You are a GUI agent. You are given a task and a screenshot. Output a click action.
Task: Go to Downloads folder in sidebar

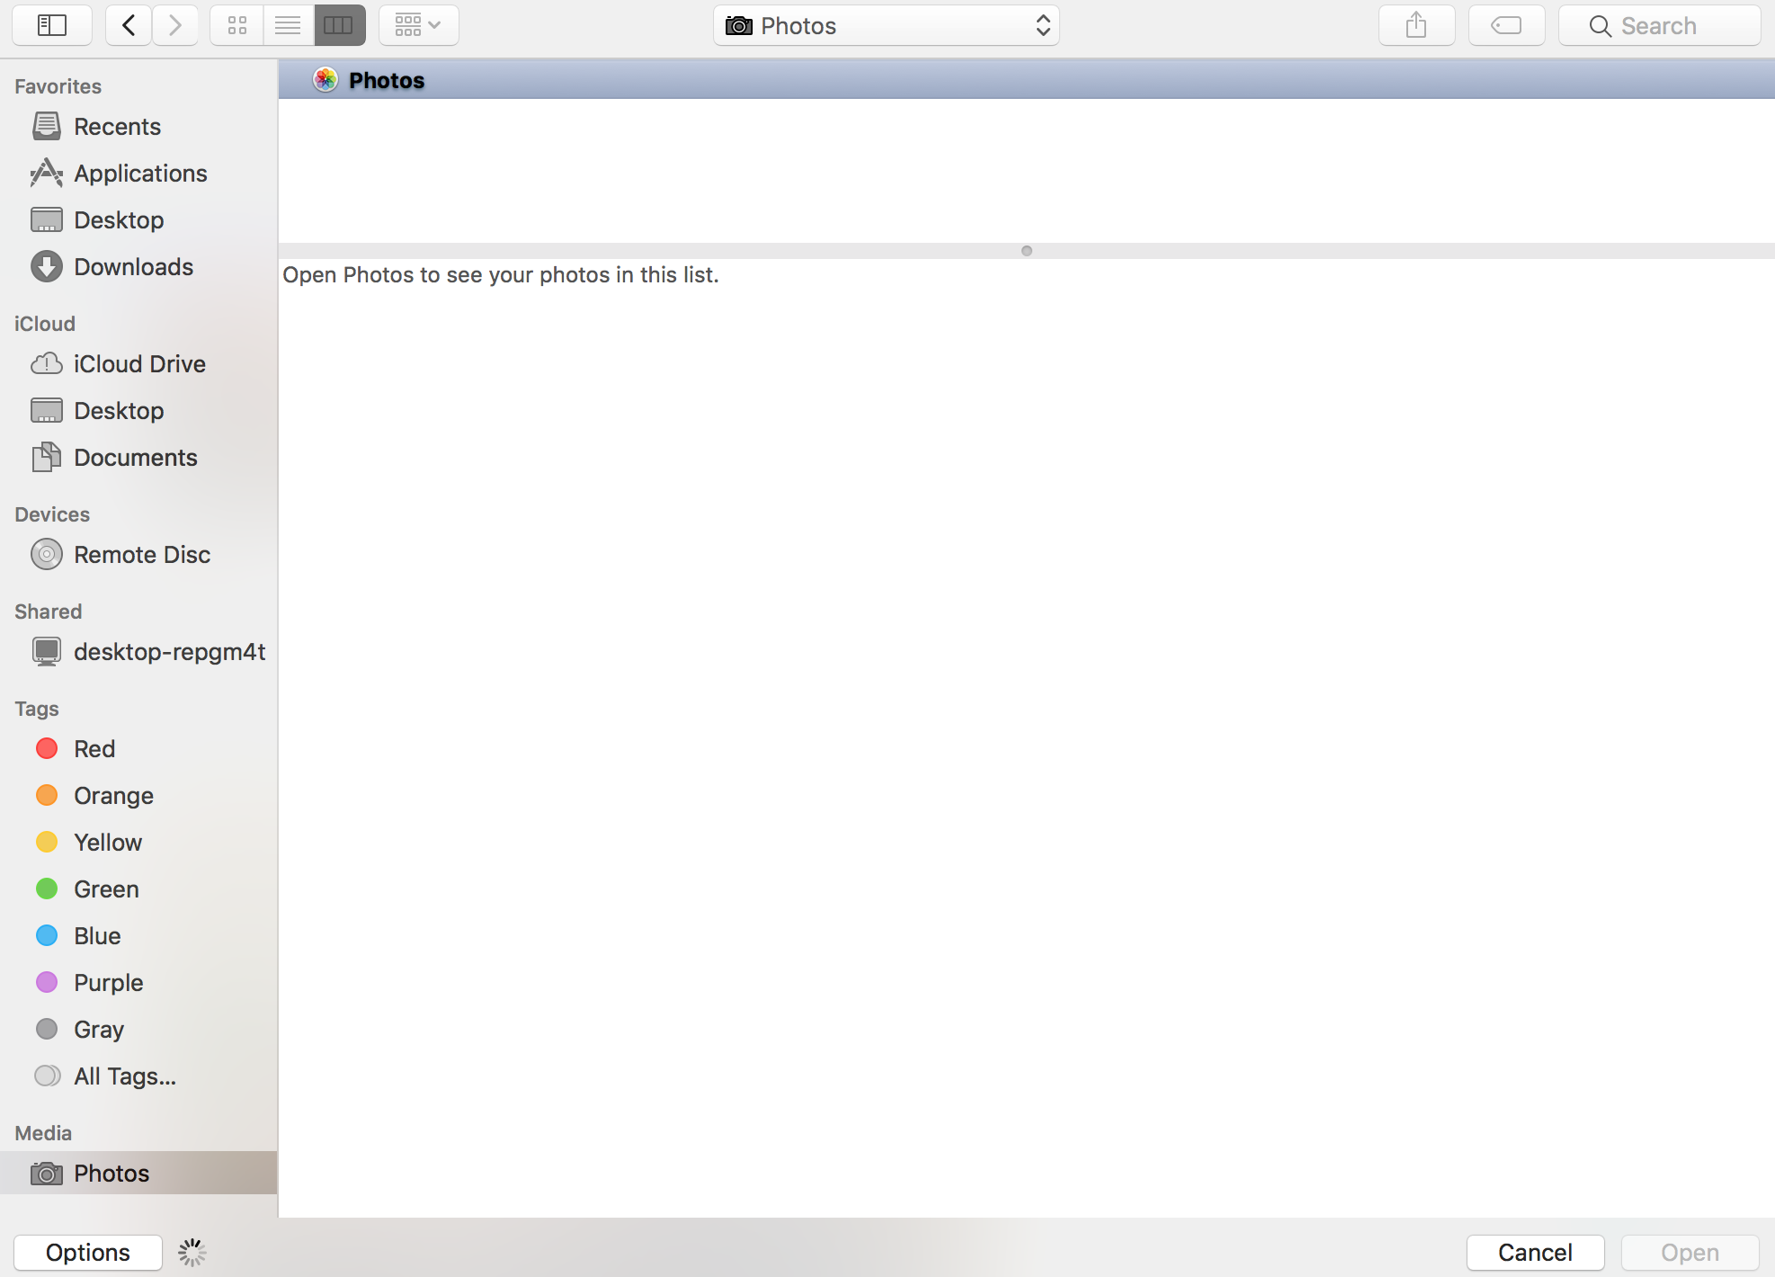tap(133, 267)
